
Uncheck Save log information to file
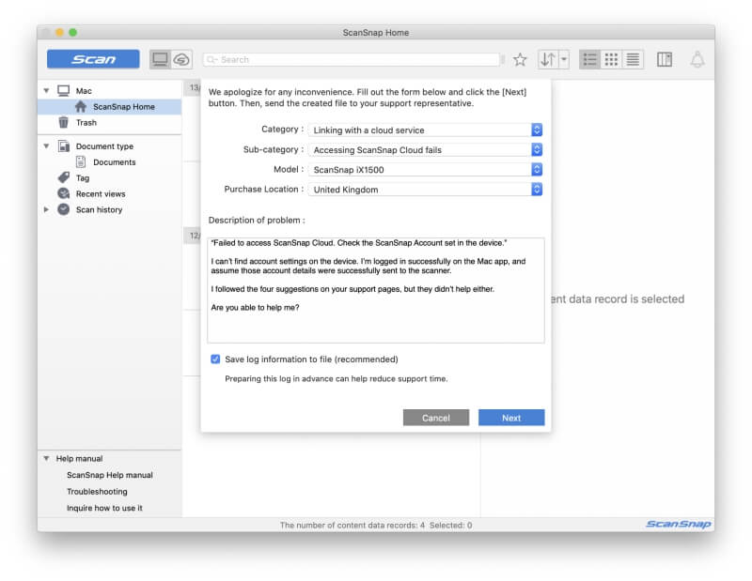coord(215,359)
